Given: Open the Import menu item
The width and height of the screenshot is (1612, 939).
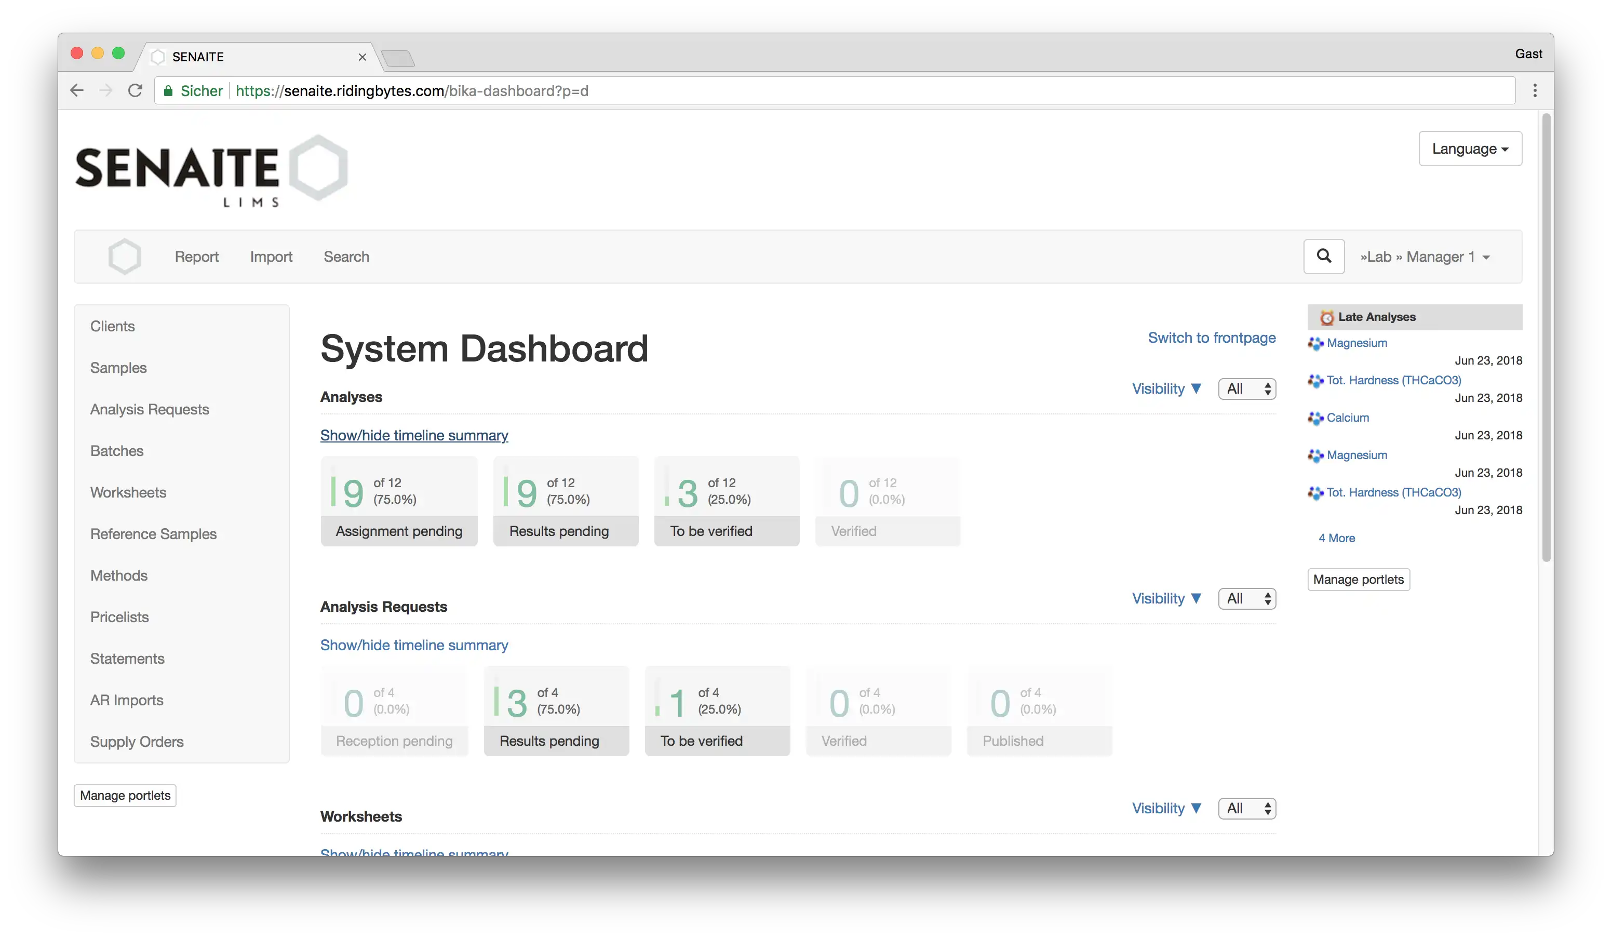Looking at the screenshot, I should click(271, 256).
